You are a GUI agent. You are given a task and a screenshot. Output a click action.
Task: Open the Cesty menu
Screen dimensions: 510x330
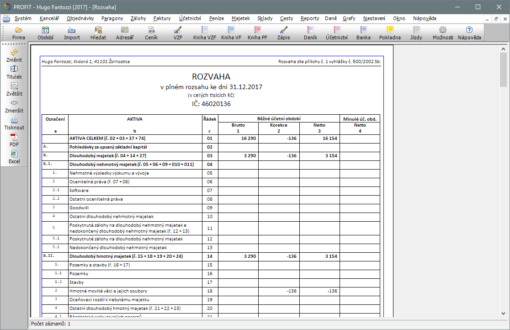[x=287, y=19]
